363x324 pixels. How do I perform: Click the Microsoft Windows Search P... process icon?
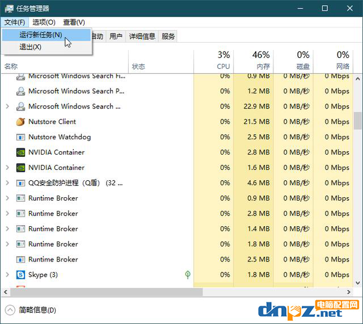pos(20,91)
